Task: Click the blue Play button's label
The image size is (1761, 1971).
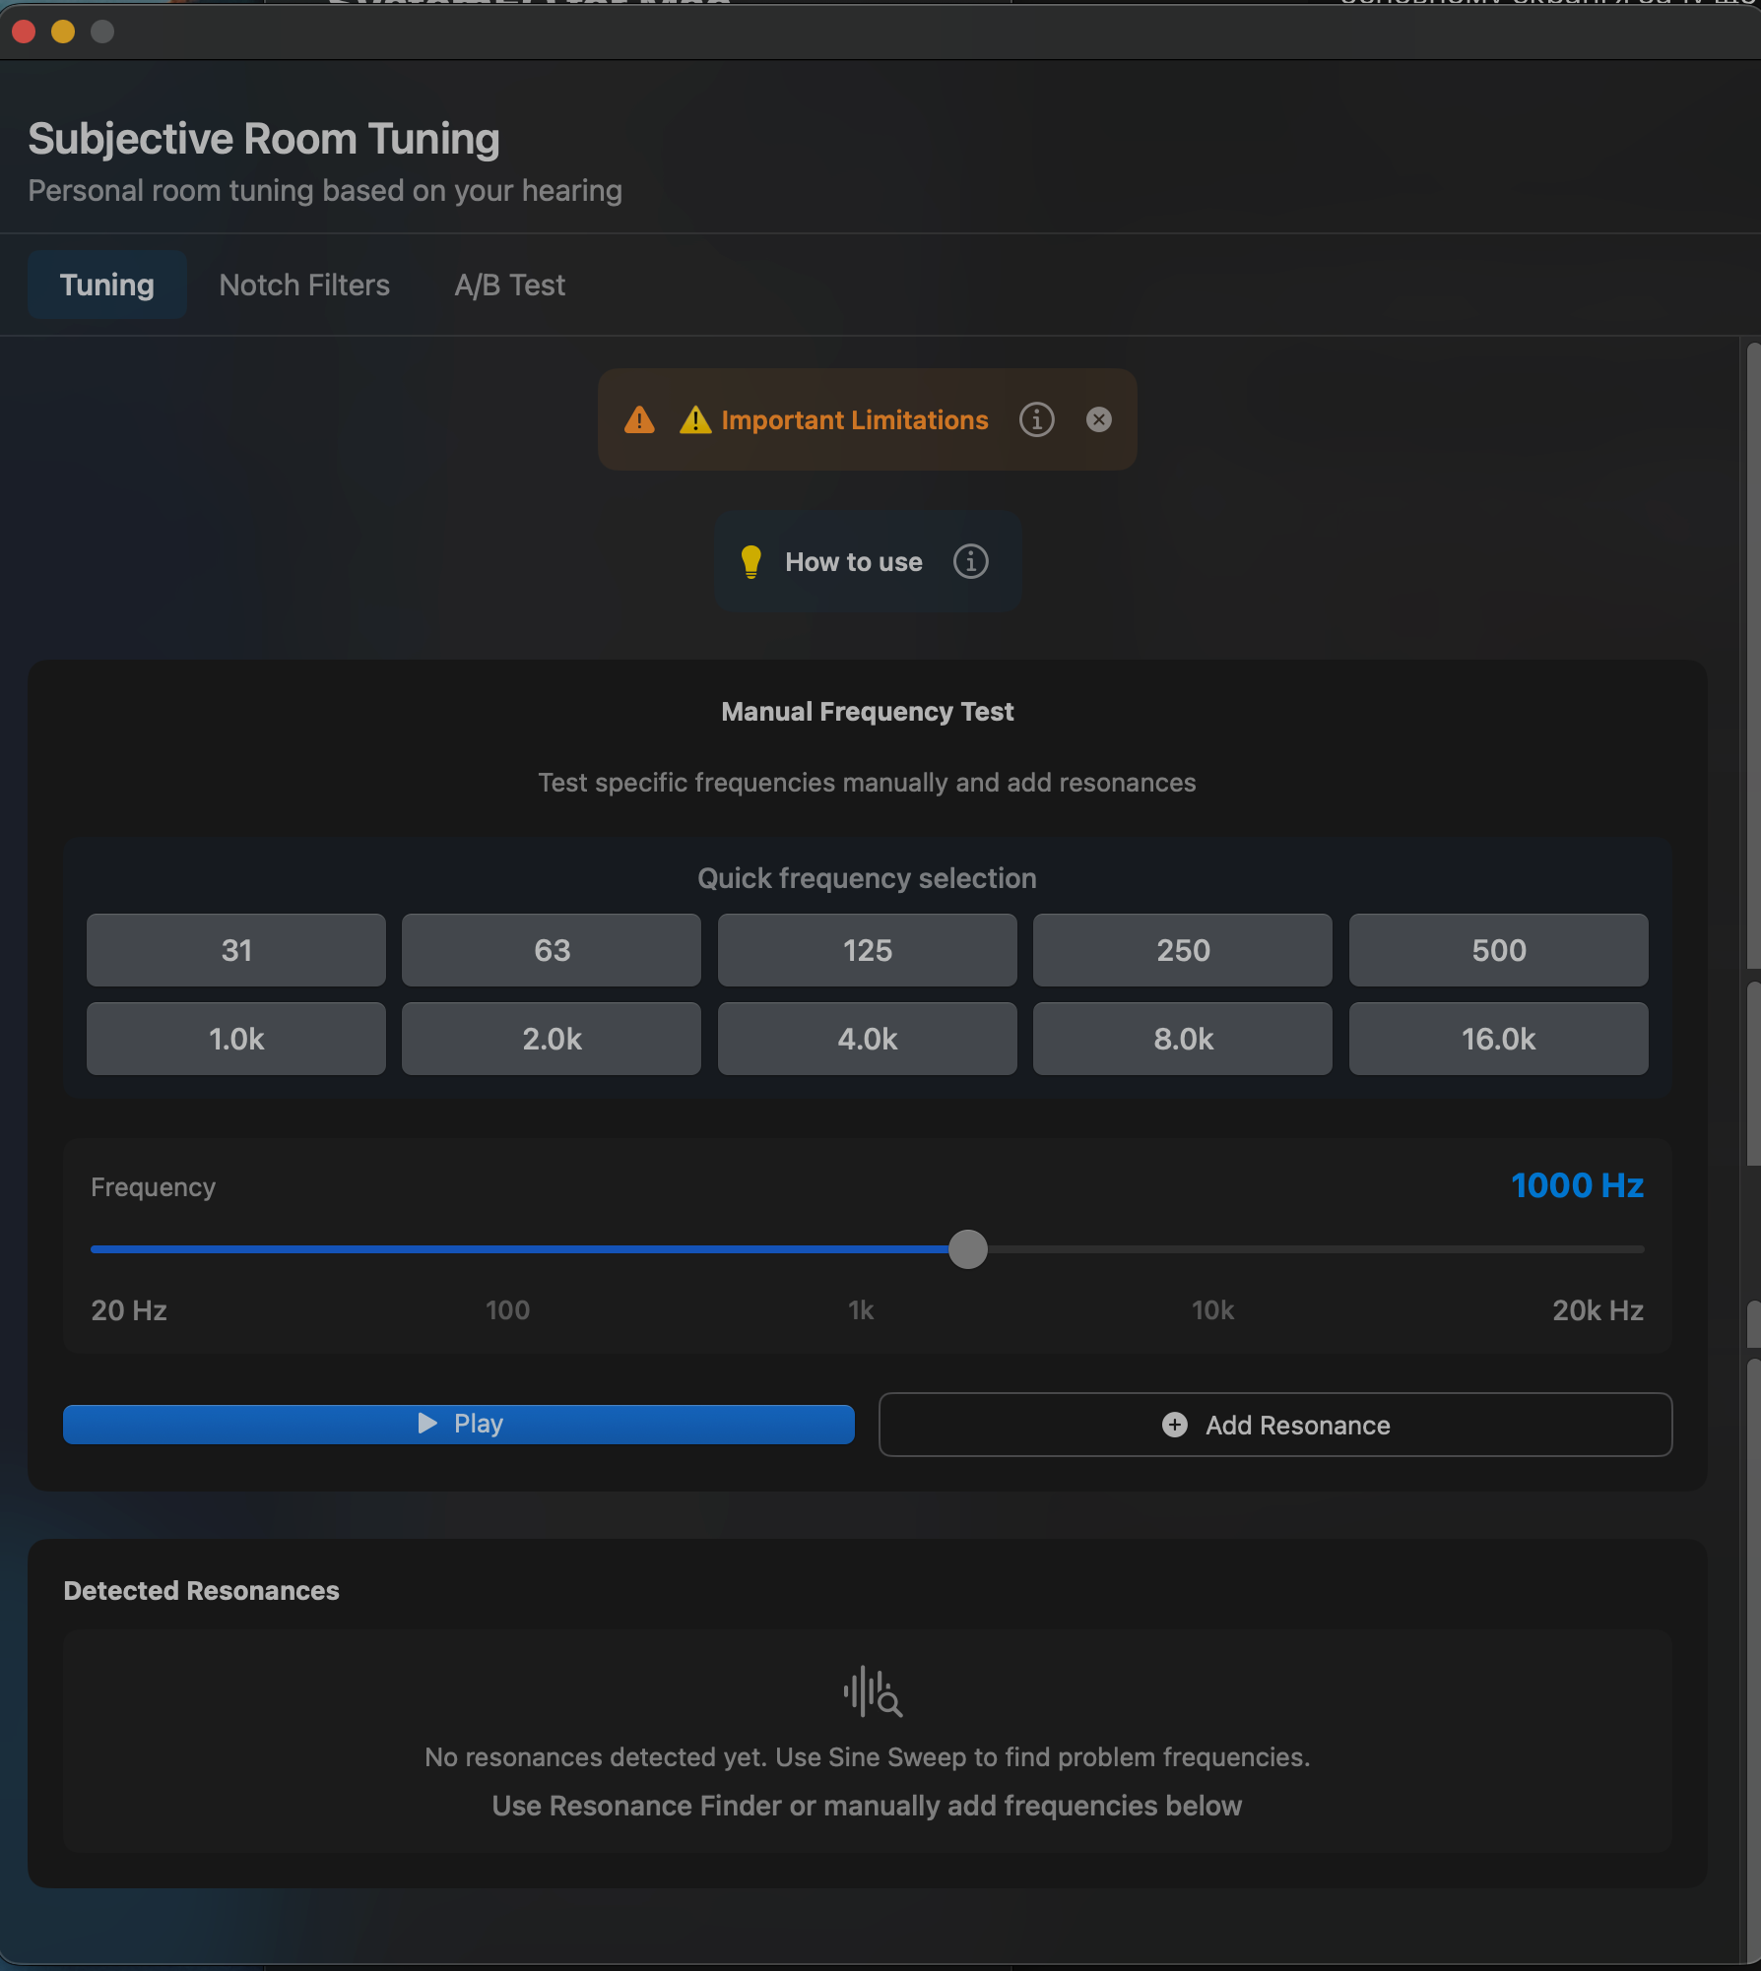Action: 479,1424
